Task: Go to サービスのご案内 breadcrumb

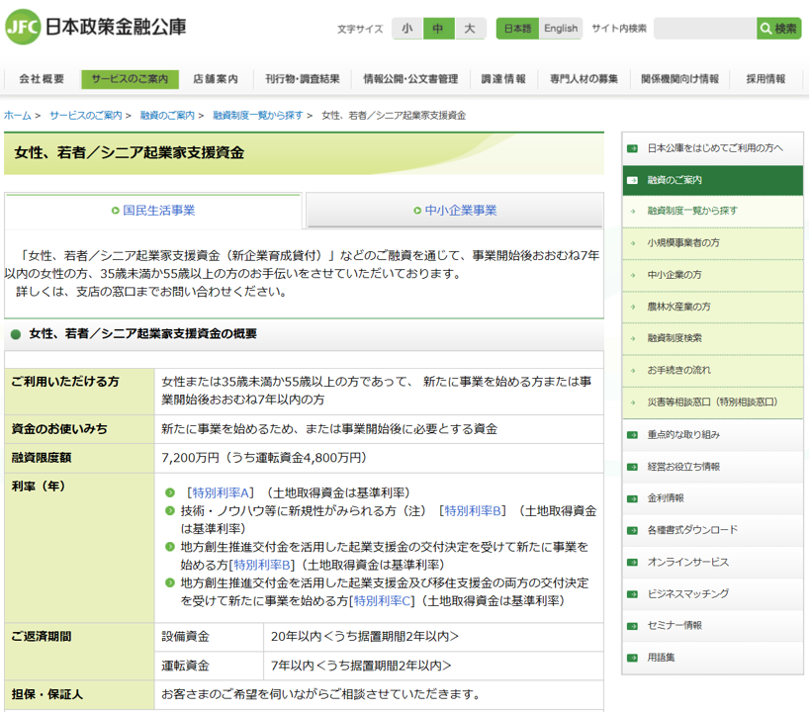Action: pyautogui.click(x=86, y=116)
